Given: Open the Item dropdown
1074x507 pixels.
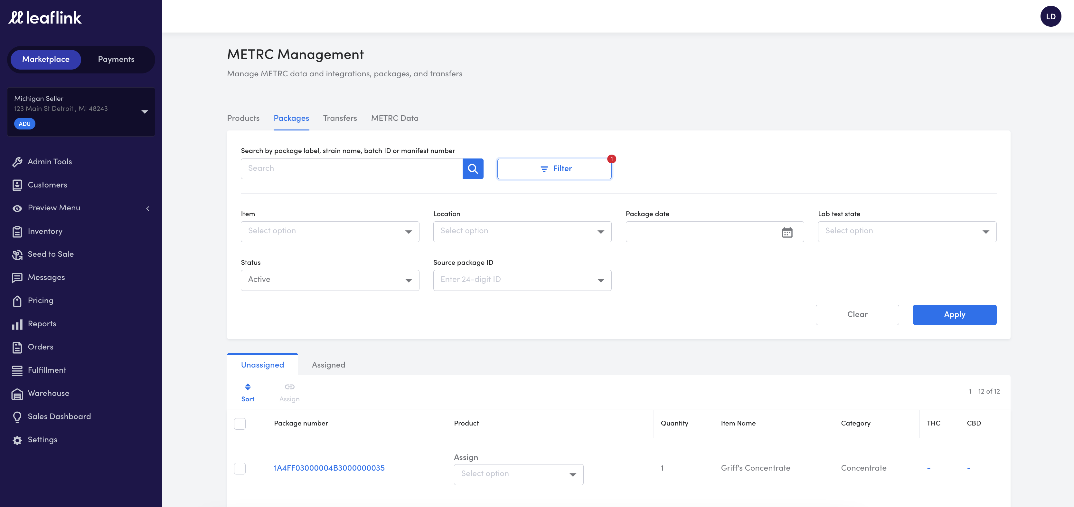Looking at the screenshot, I should coord(330,232).
